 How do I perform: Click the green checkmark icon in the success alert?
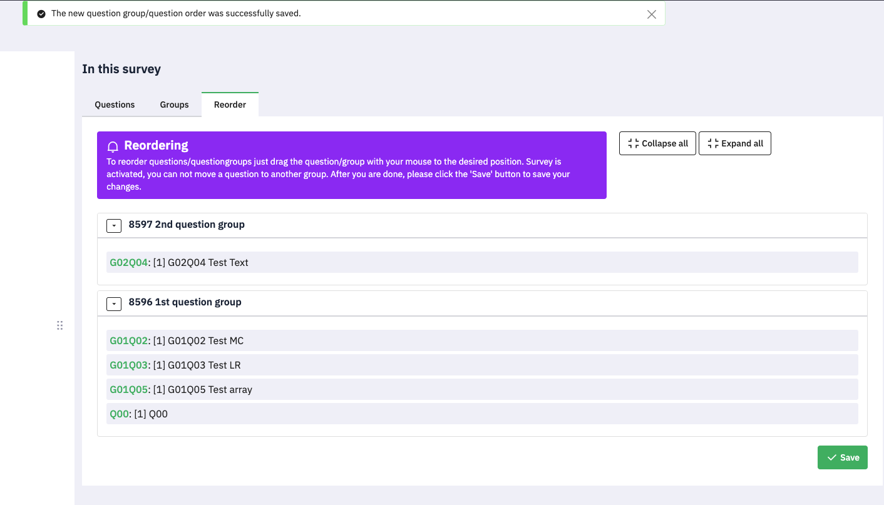pyautogui.click(x=41, y=14)
